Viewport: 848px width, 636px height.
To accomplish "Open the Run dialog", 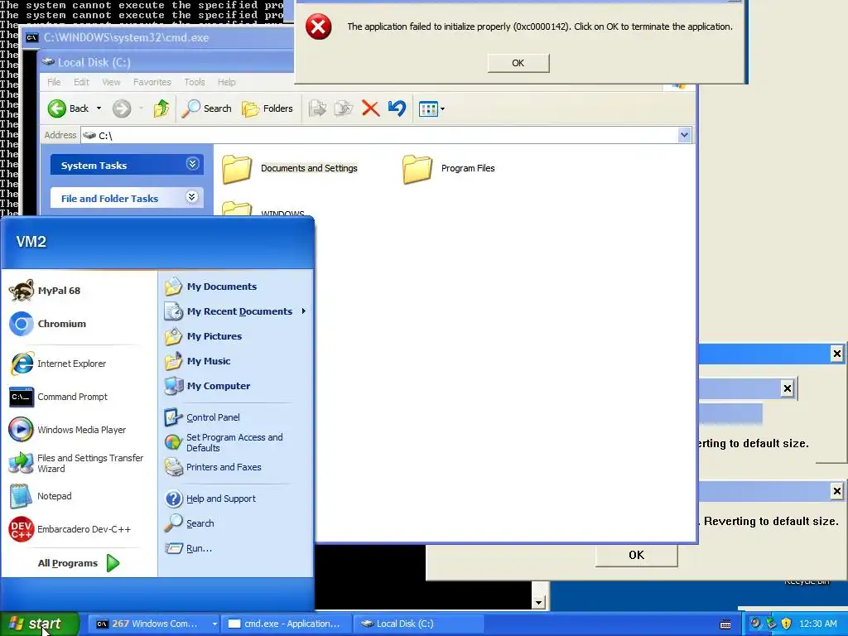I will 189,548.
